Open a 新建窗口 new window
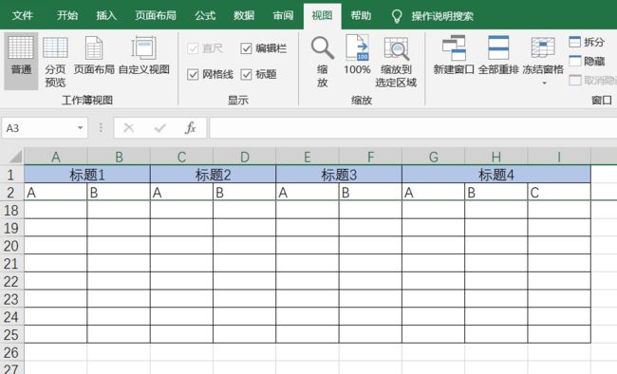The image size is (617, 374). tap(454, 55)
